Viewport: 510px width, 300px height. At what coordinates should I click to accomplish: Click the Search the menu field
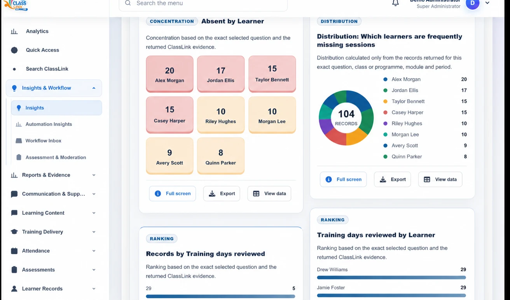(x=203, y=4)
